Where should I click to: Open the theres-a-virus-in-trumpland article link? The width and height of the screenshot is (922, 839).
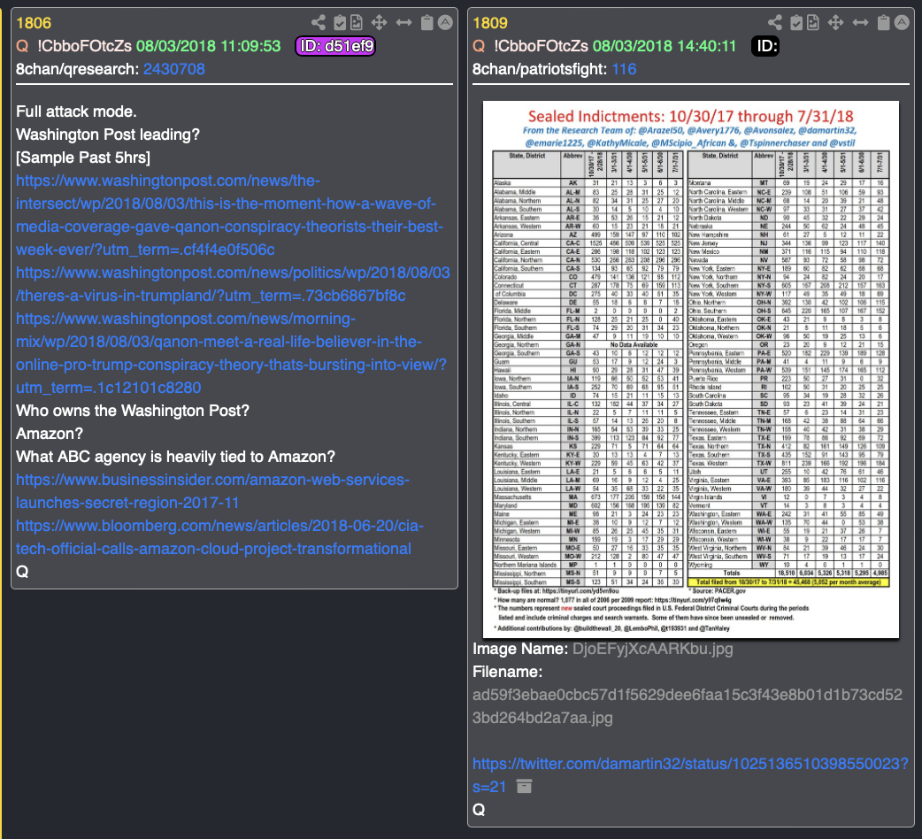click(x=233, y=284)
